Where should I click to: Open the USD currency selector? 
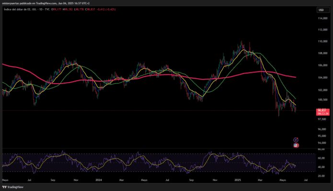click(321, 10)
